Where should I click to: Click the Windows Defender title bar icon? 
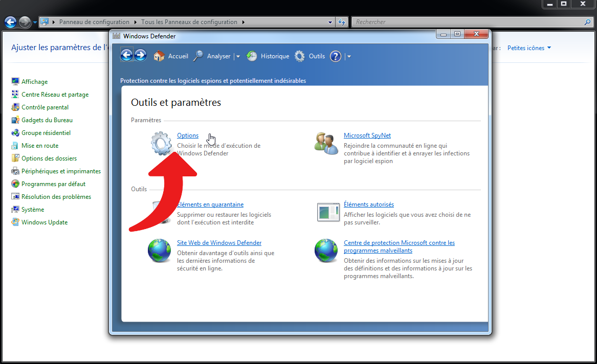[117, 36]
